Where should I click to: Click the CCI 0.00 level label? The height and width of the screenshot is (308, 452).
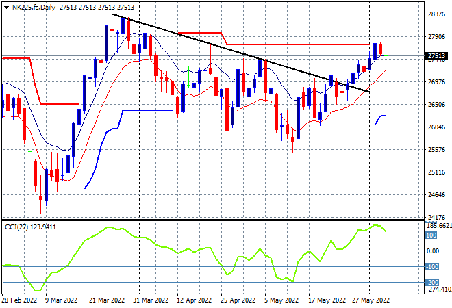pyautogui.click(x=433, y=251)
